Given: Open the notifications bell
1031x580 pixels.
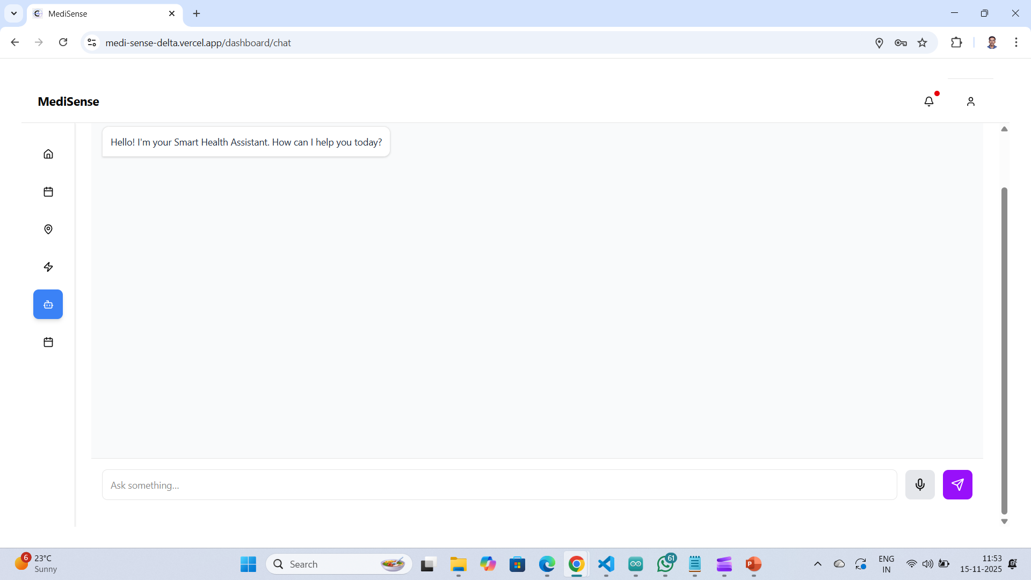Looking at the screenshot, I should [929, 102].
